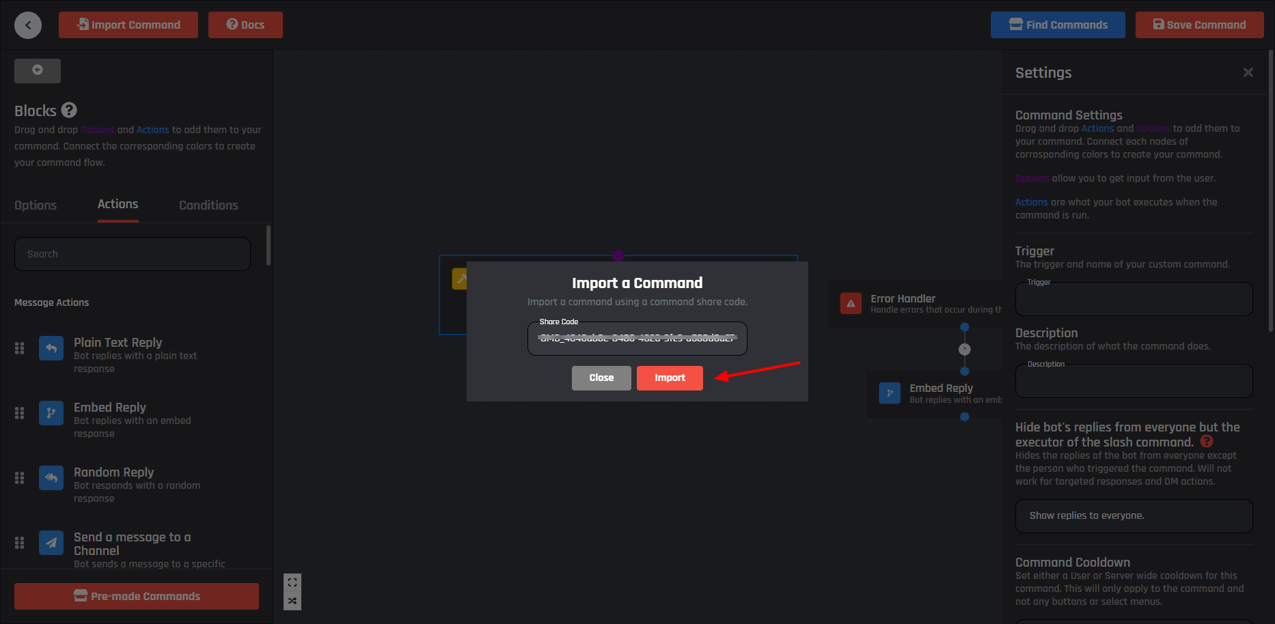
Task: Switch to the Options tab
Action: (x=36, y=205)
